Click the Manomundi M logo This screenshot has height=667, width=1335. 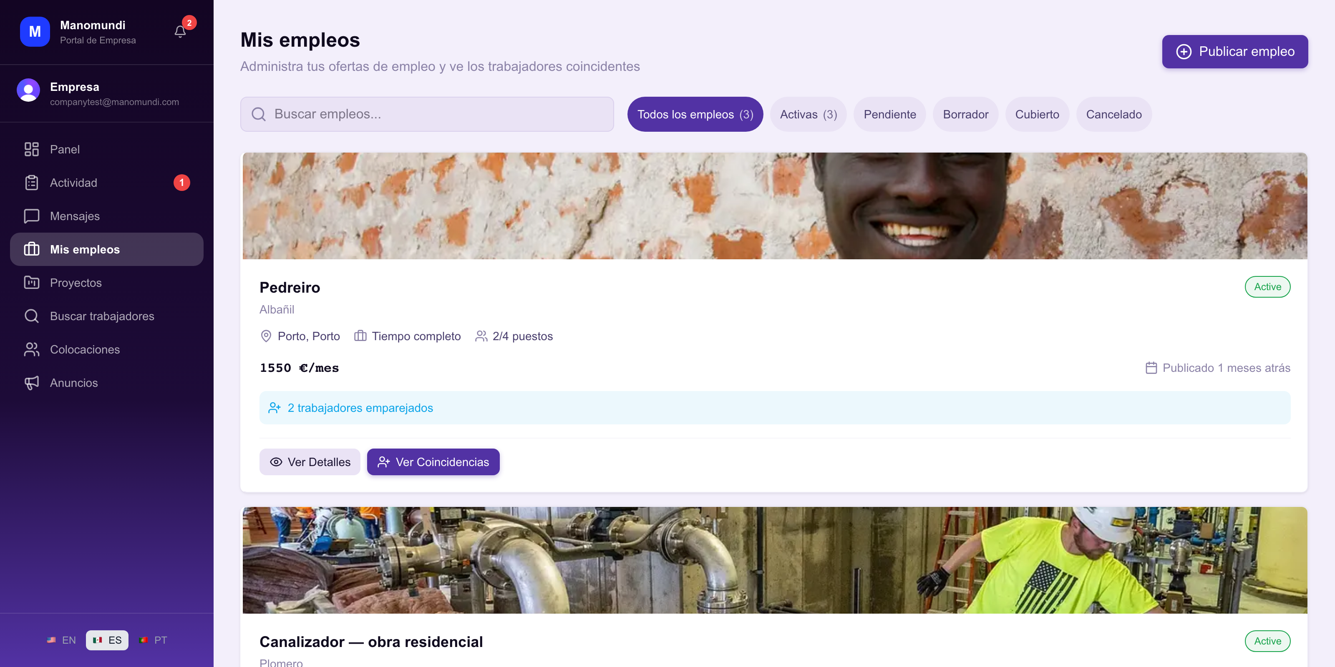(x=35, y=32)
